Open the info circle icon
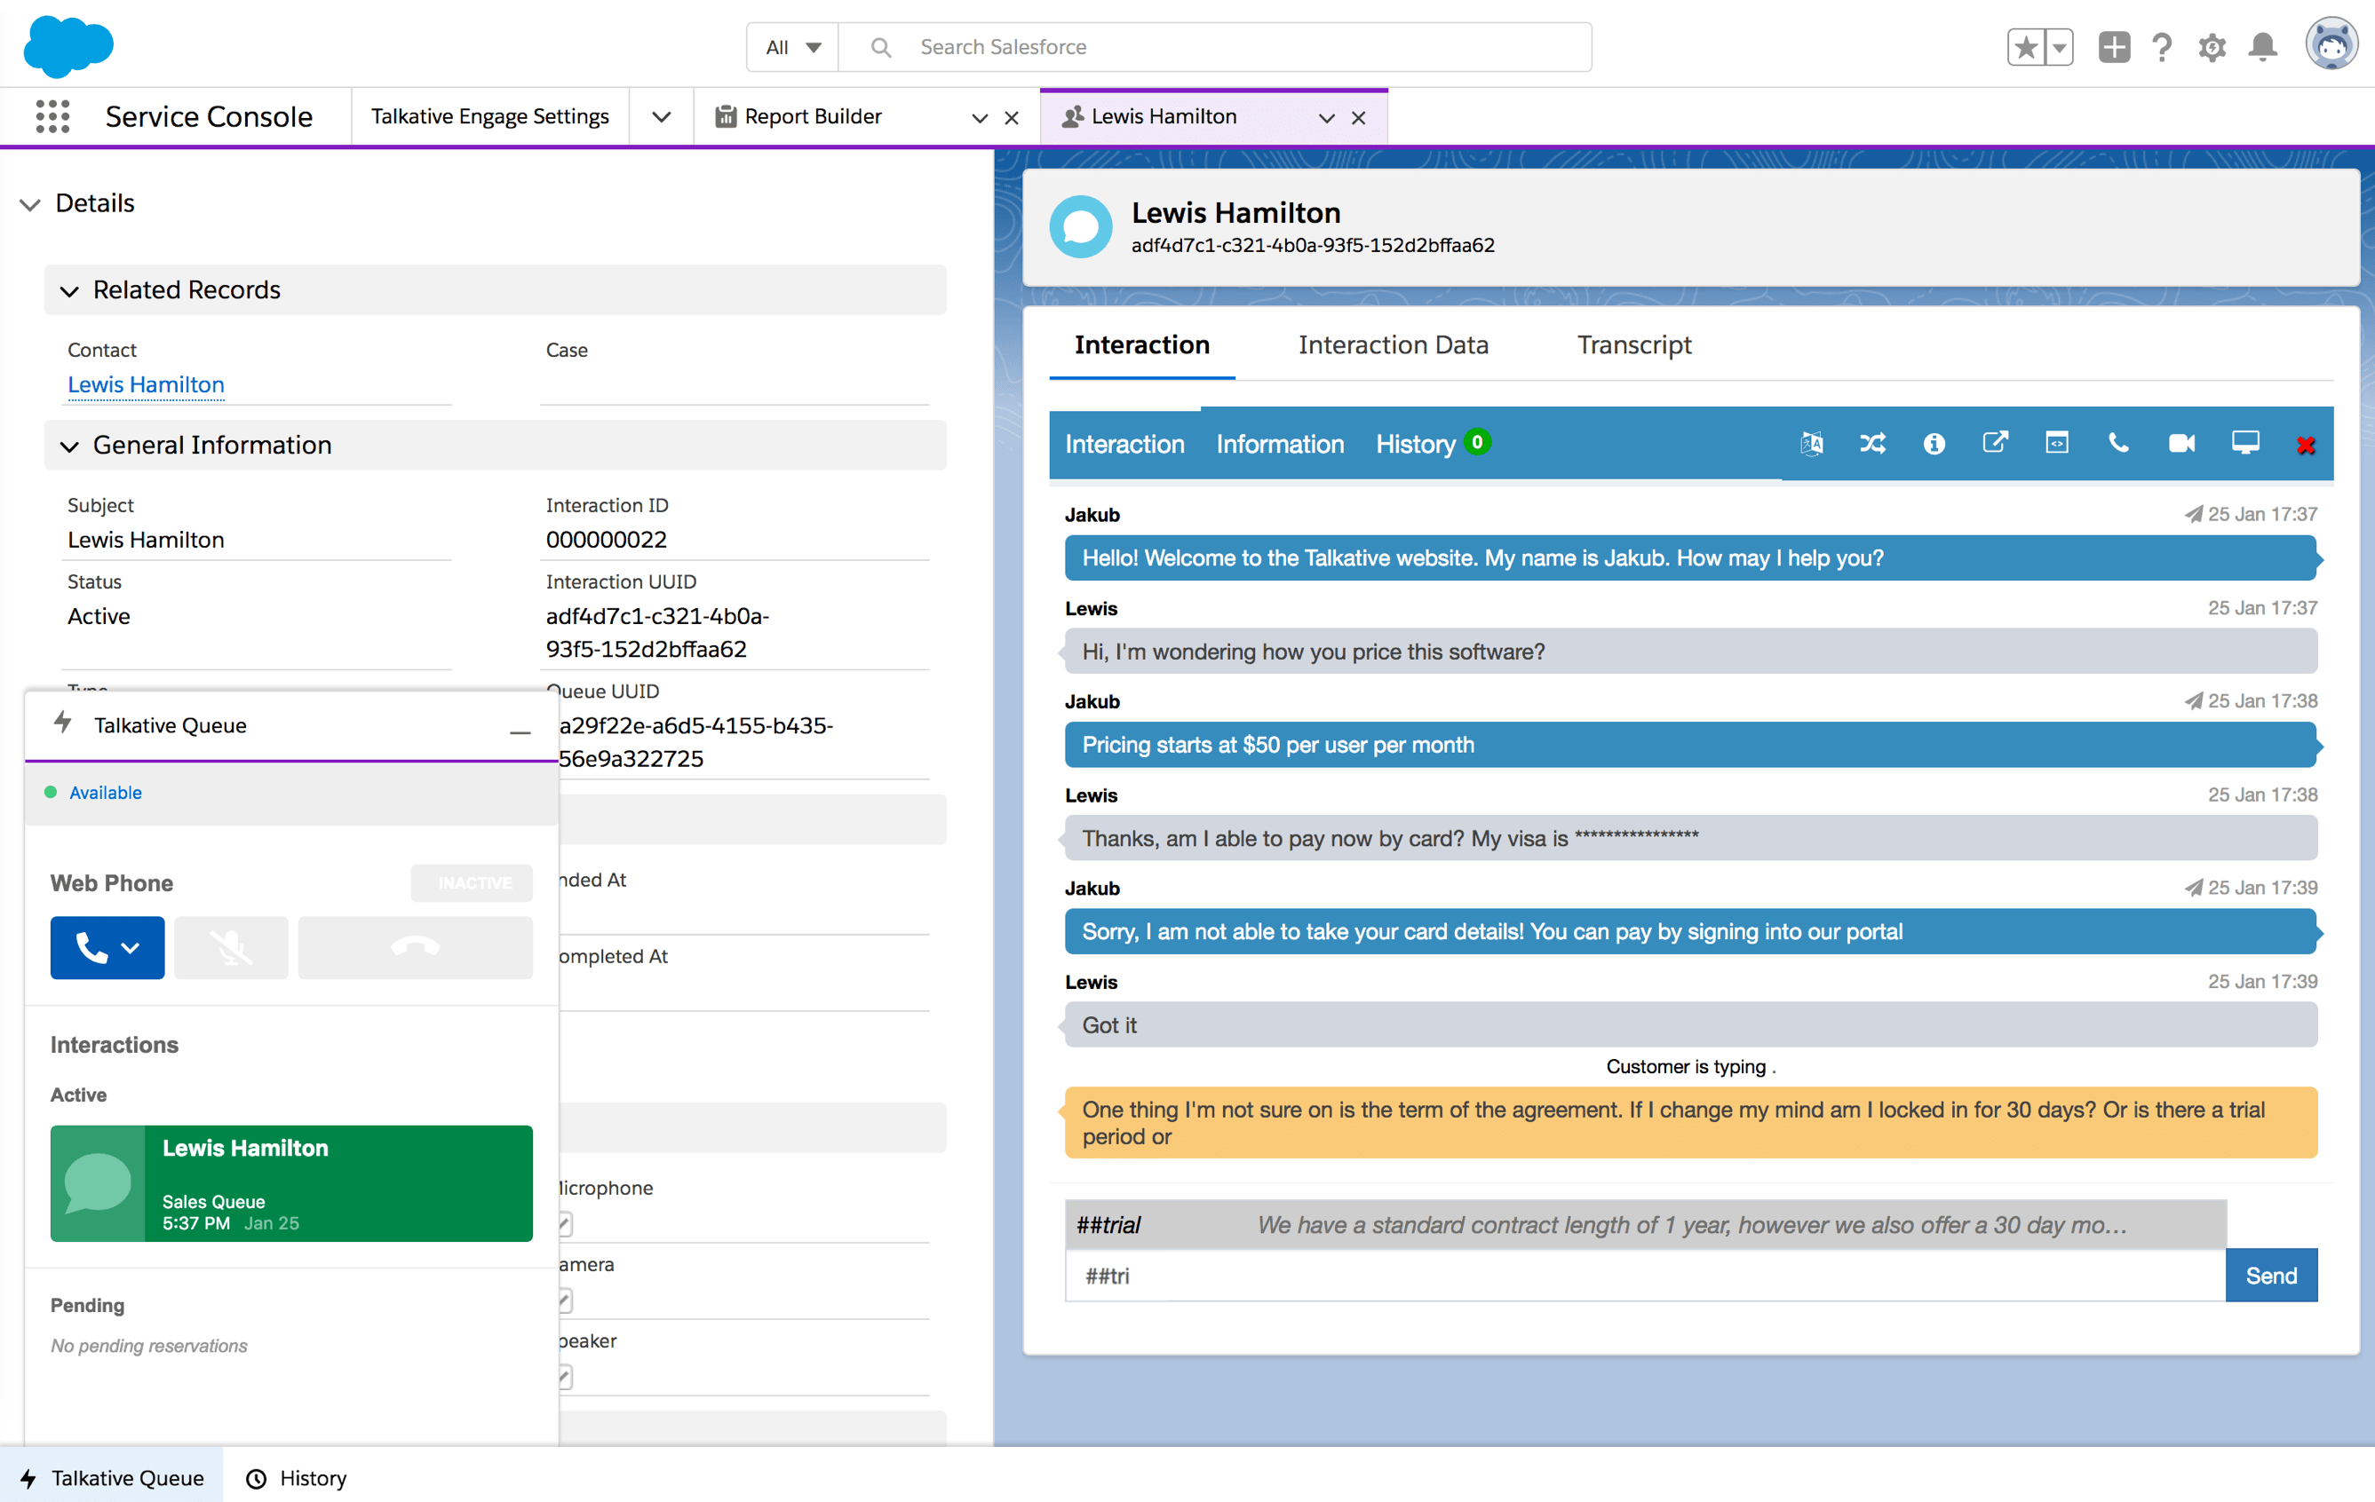The width and height of the screenshot is (2375, 1502). click(x=1934, y=444)
